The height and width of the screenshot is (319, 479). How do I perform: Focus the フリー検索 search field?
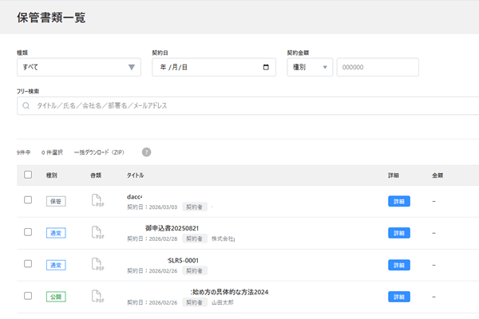(x=248, y=105)
